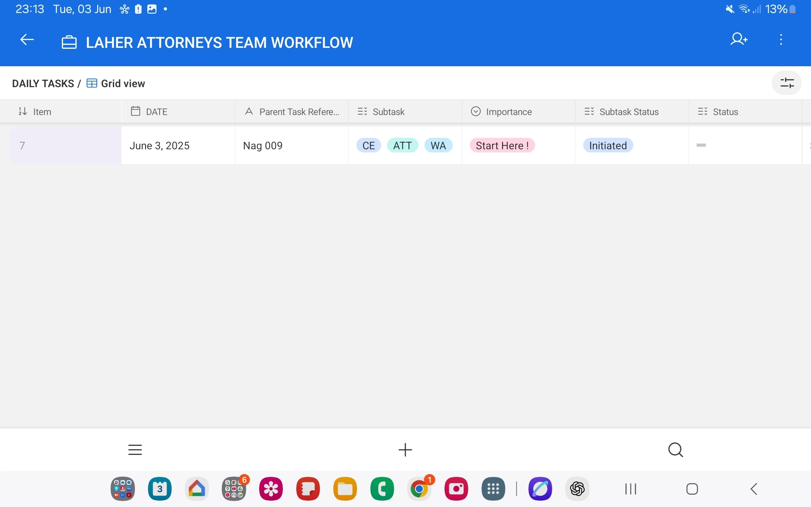Select the Parent Task Reference column header

(292, 112)
